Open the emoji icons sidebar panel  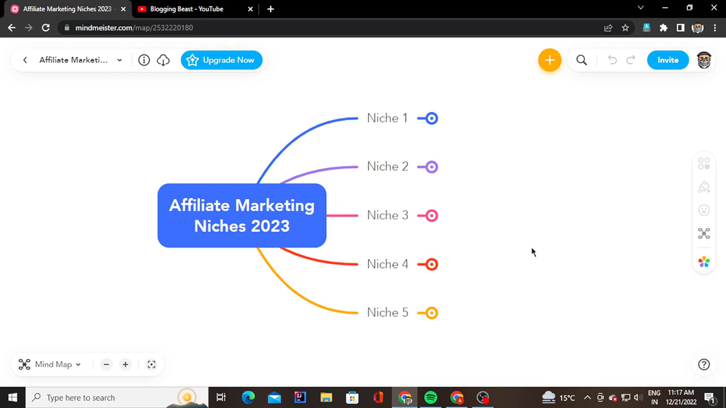[704, 210]
